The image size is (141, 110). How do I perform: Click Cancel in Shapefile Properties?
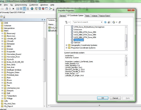[115, 98]
